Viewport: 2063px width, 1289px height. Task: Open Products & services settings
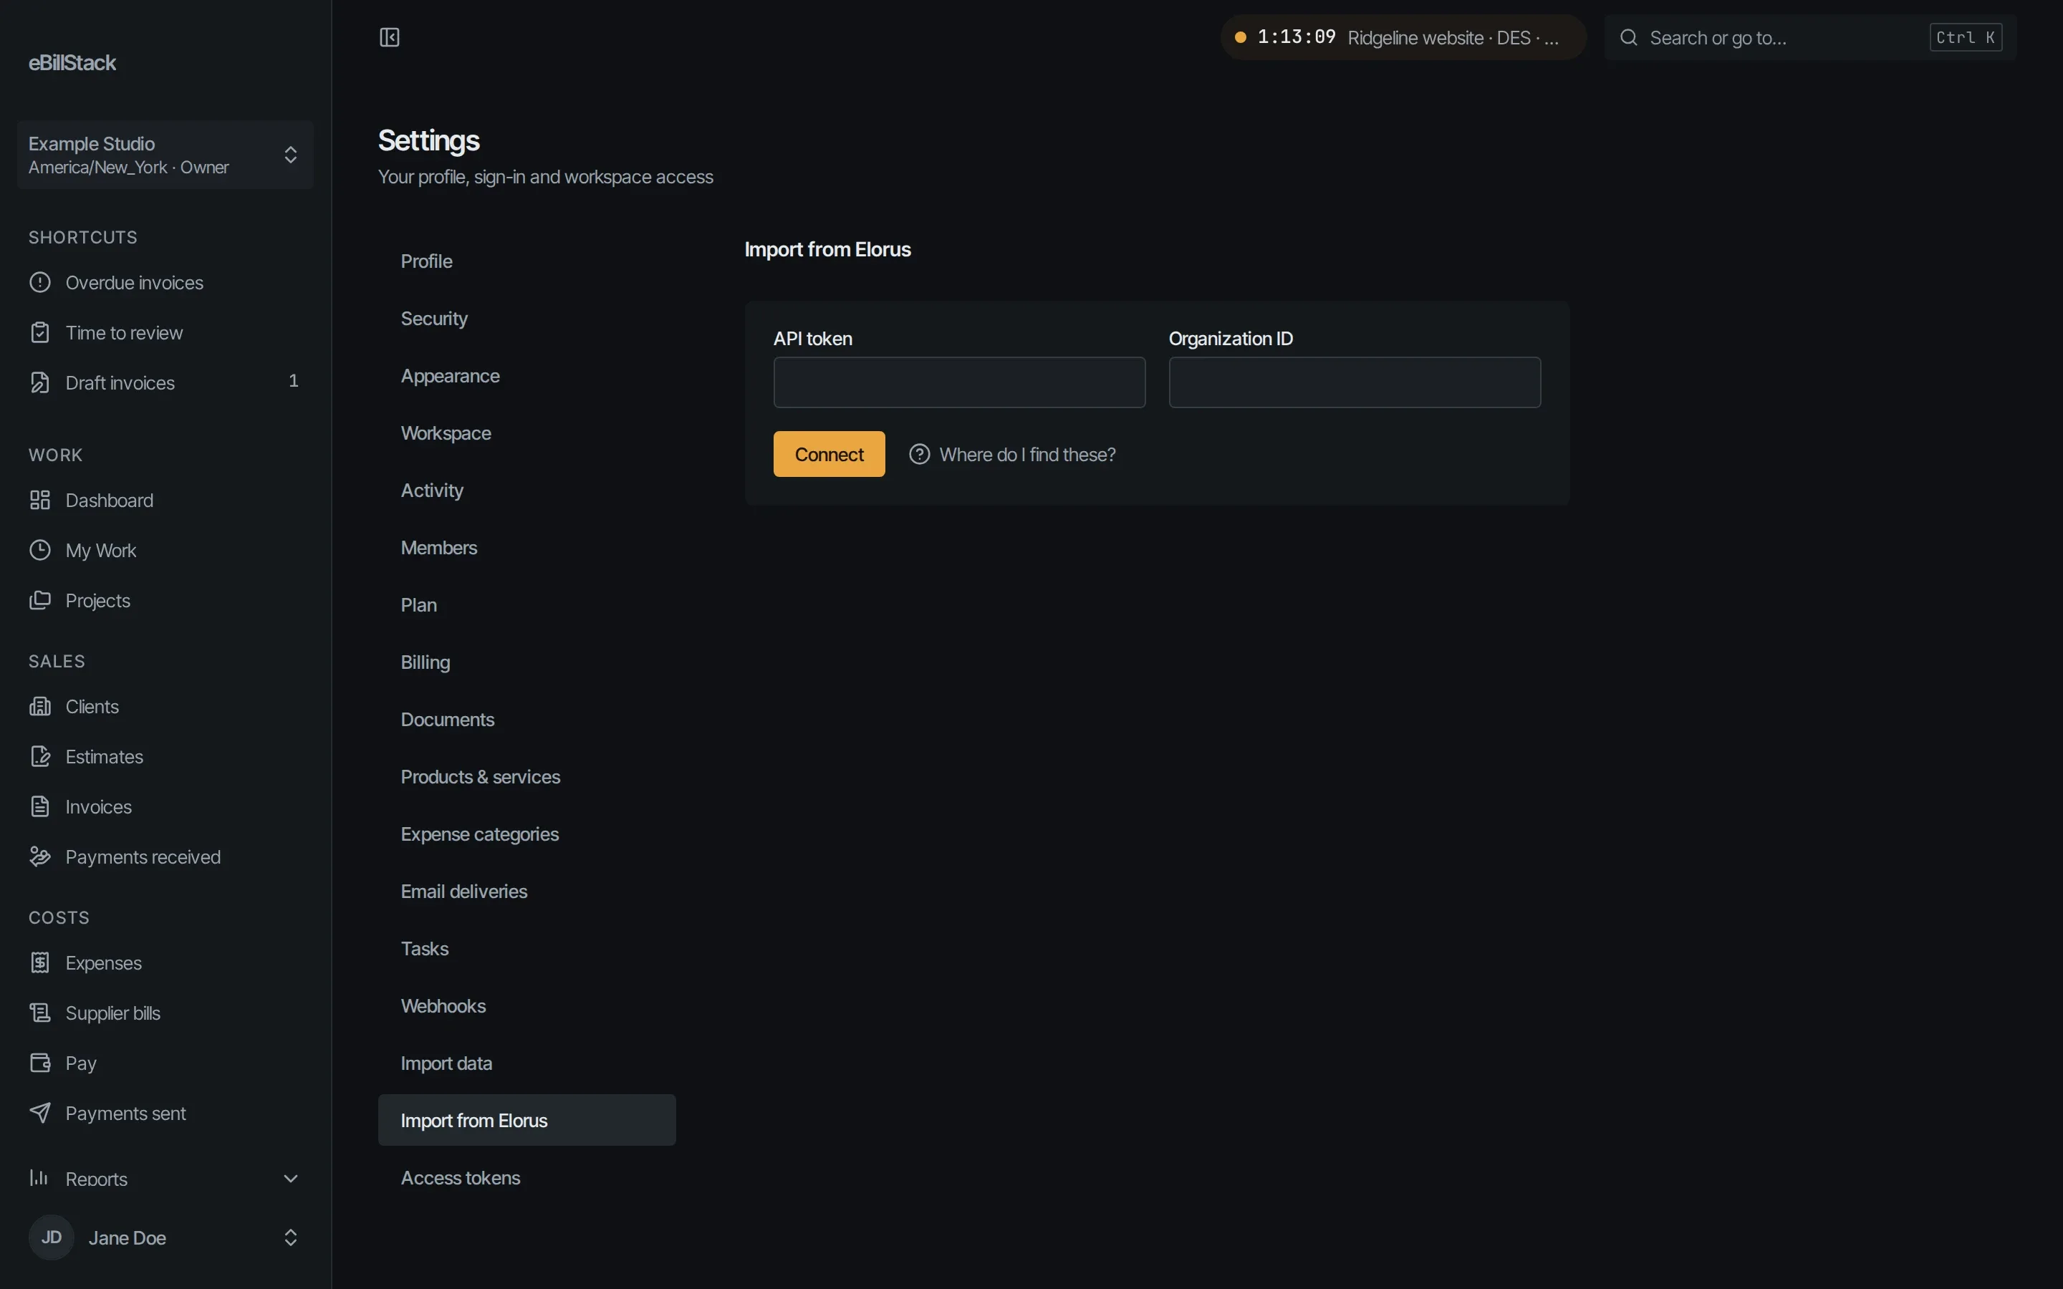point(526,777)
